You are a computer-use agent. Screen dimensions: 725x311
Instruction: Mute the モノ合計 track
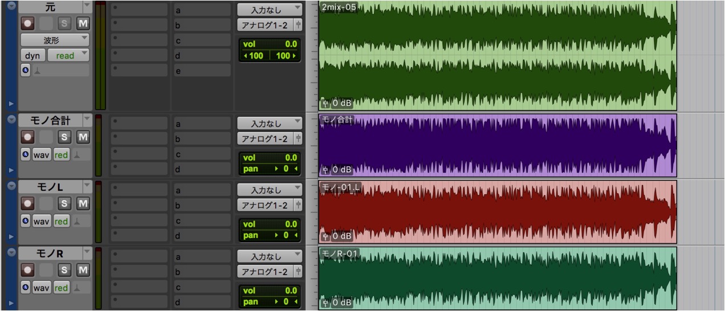pyautogui.click(x=83, y=137)
